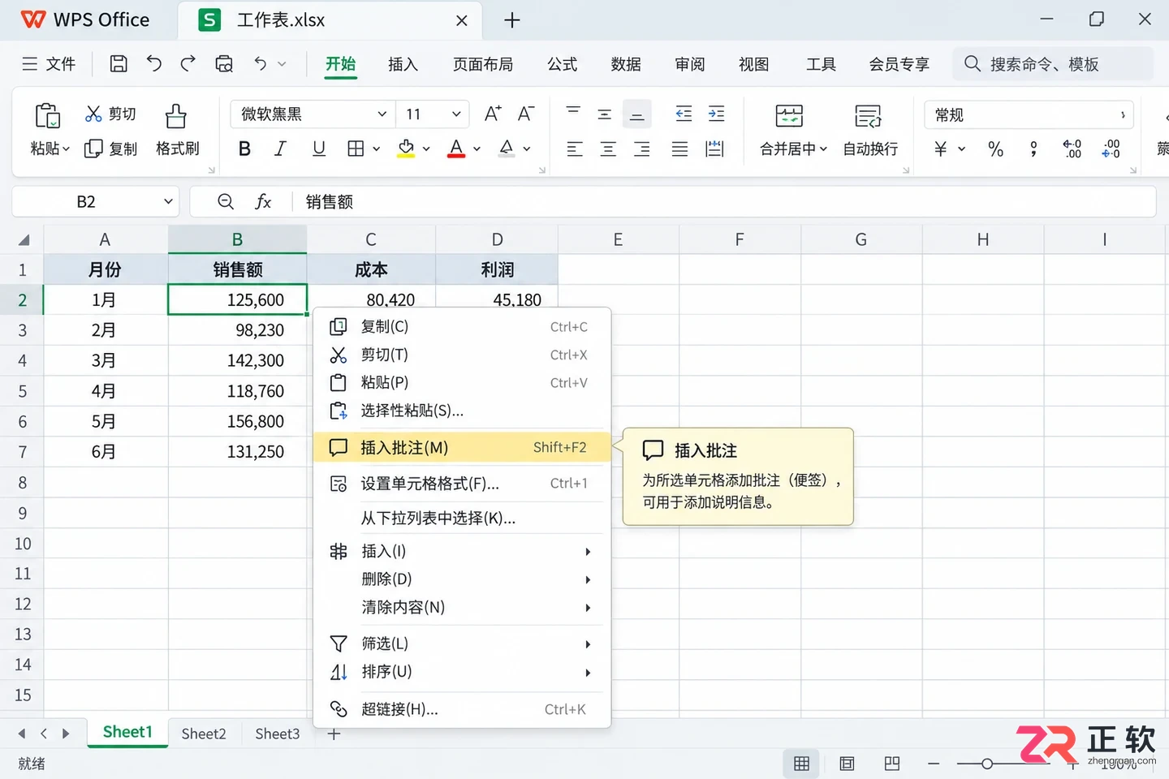Expand the Name Box dropdown for B2

168,201
